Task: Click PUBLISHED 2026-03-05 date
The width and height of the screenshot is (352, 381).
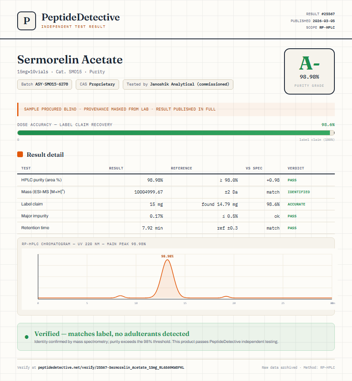Action: point(313,21)
